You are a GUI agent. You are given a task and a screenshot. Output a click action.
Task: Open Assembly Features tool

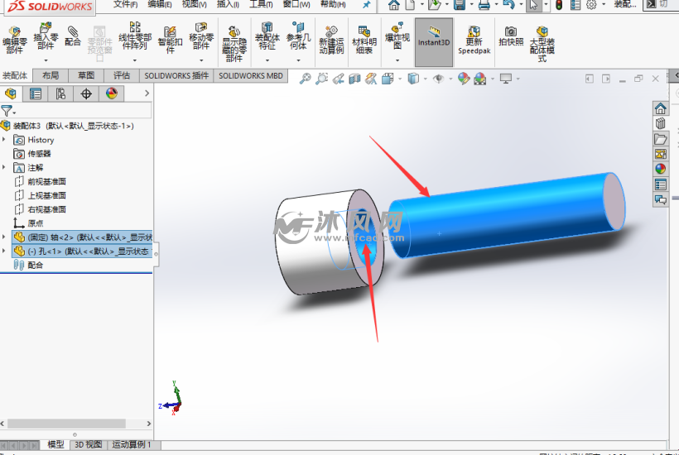(x=267, y=36)
